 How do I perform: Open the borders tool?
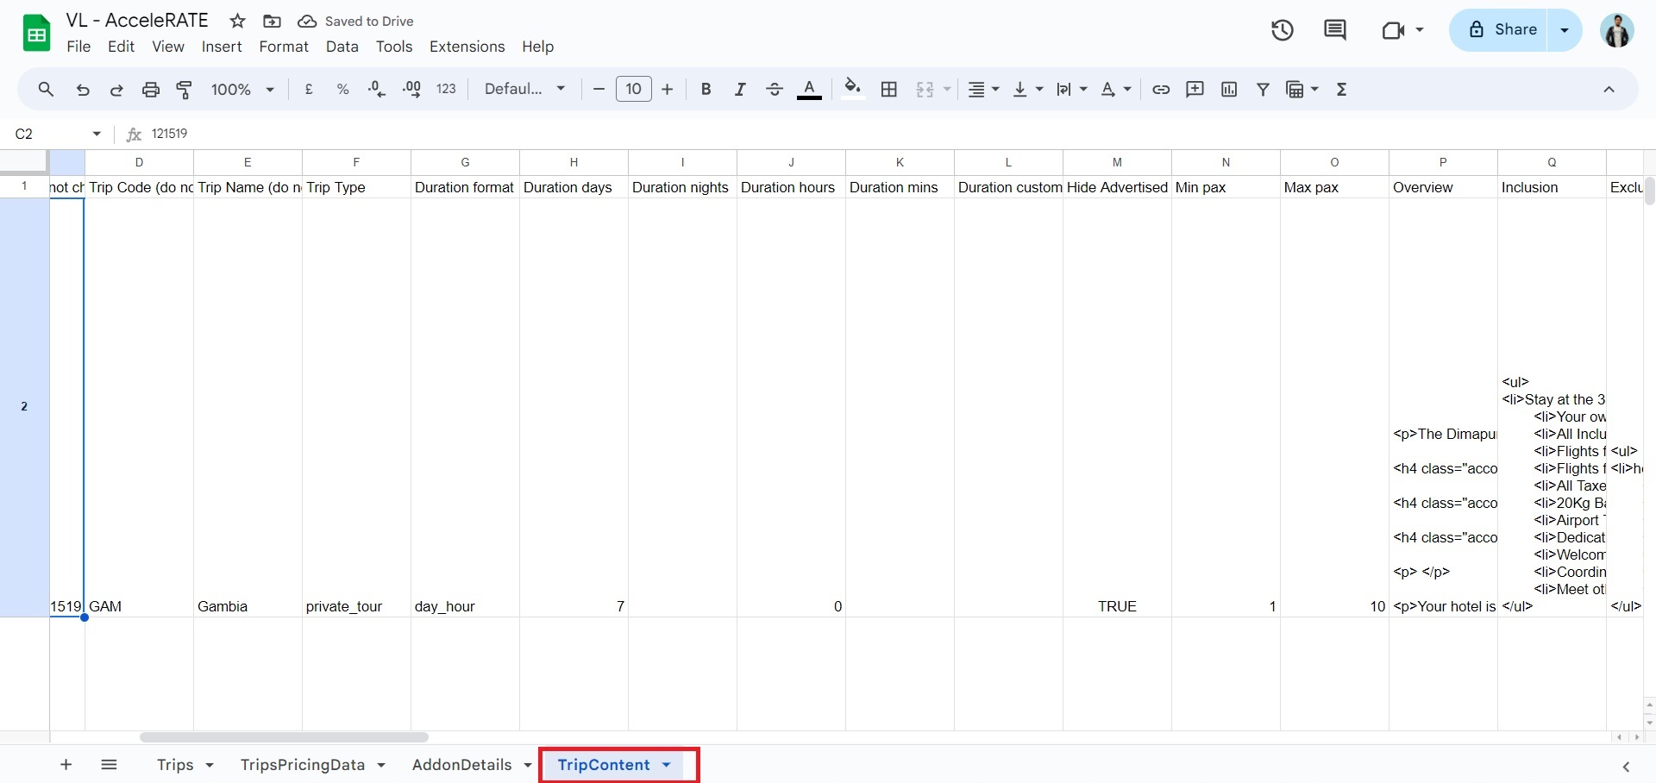pyautogui.click(x=889, y=90)
